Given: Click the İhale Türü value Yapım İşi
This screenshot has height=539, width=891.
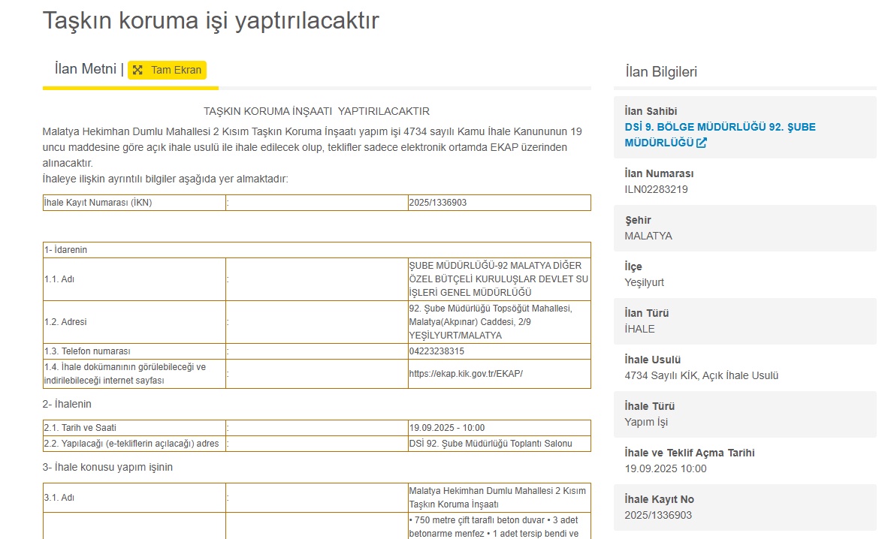Looking at the screenshot, I should [645, 422].
